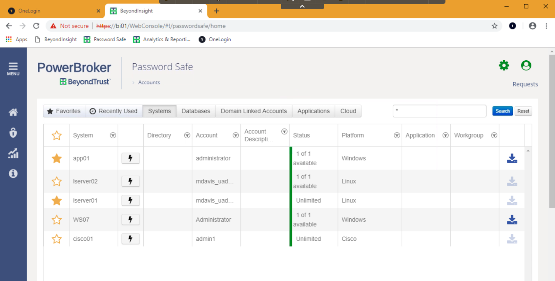The width and height of the screenshot is (555, 281).
Task: Favorite lserver02 with its star
Action: pyautogui.click(x=57, y=181)
